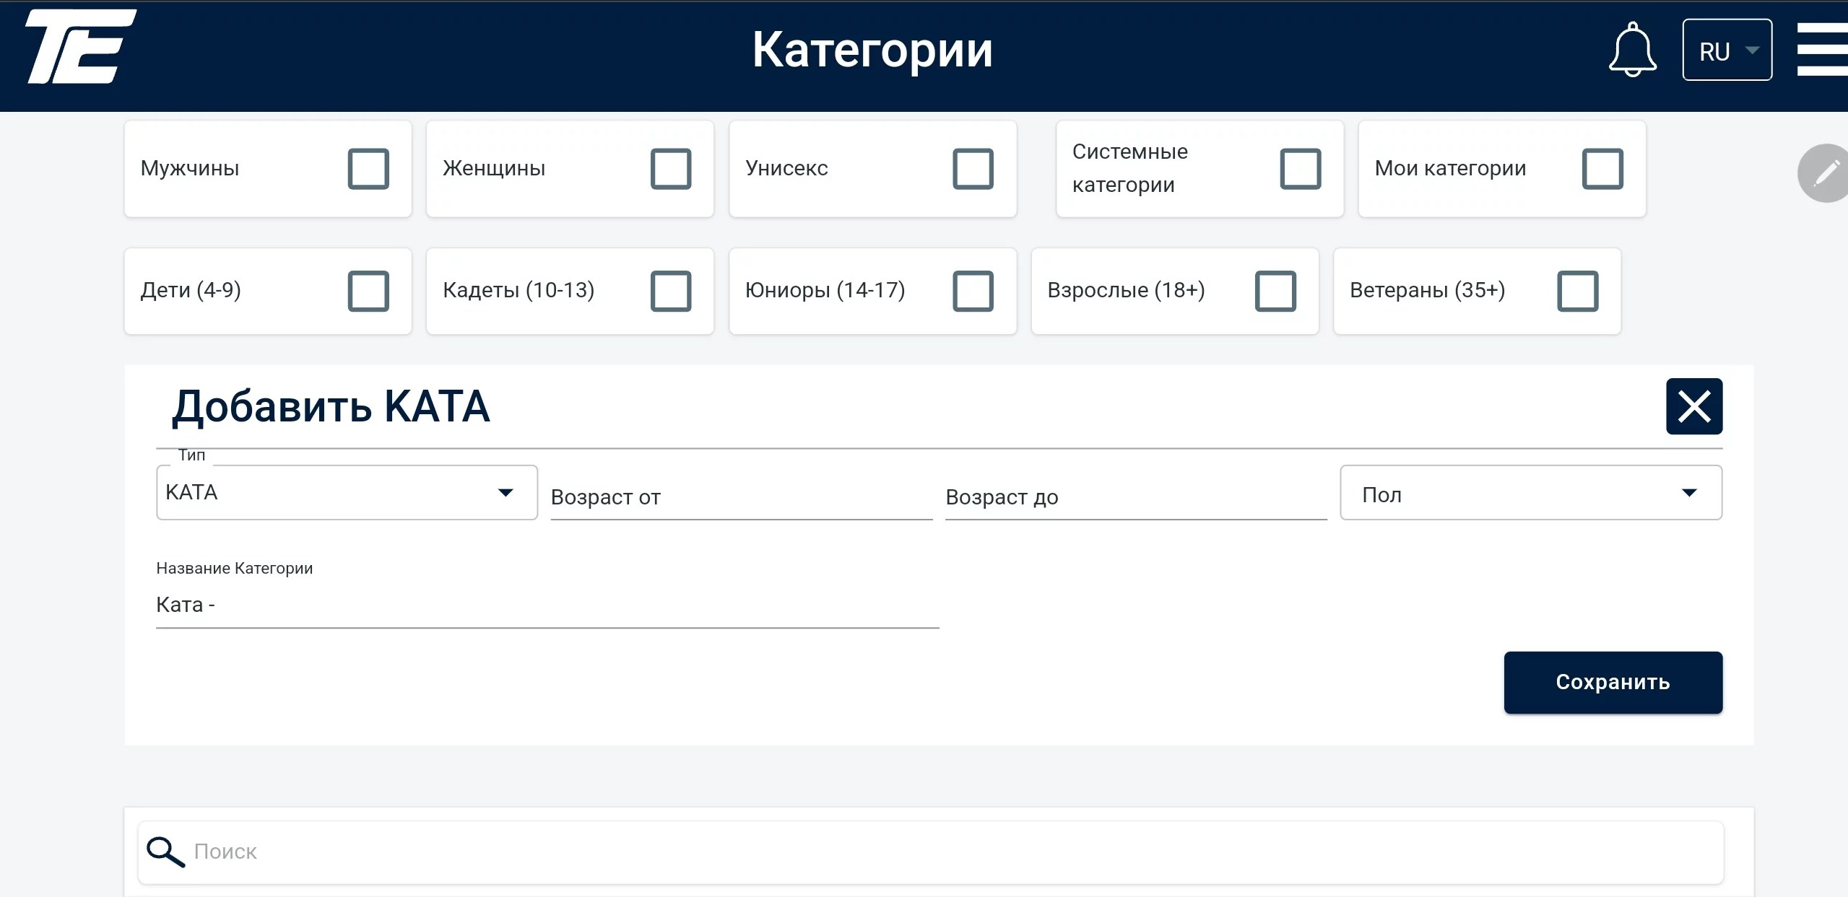The height and width of the screenshot is (897, 1848).
Task: Close the Добавить КАТА form
Action: tap(1694, 406)
